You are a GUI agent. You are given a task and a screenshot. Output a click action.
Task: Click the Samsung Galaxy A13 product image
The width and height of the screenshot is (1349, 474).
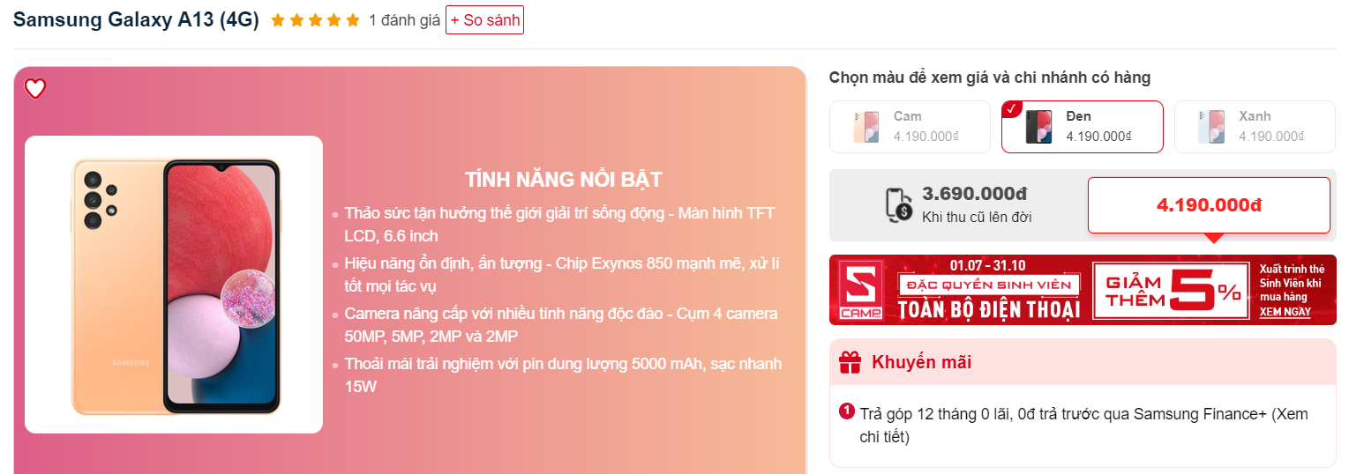tap(174, 285)
